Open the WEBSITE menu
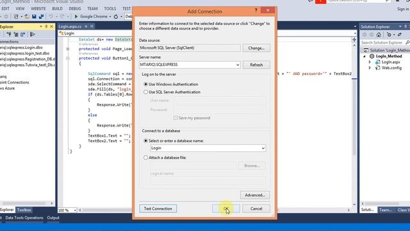The width and height of the screenshot is (410, 231). 38,8
